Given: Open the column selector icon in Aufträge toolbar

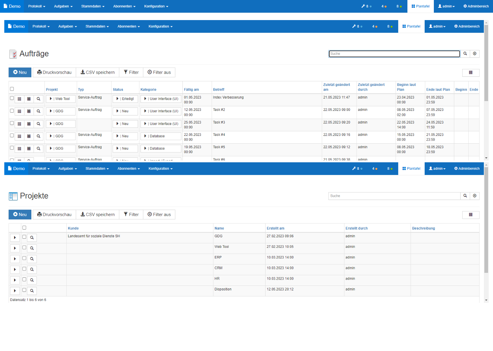Looking at the screenshot, I should tap(471, 73).
